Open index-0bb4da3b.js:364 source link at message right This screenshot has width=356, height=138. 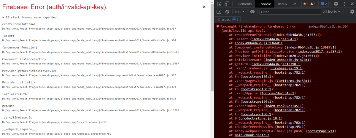pos(328,26)
